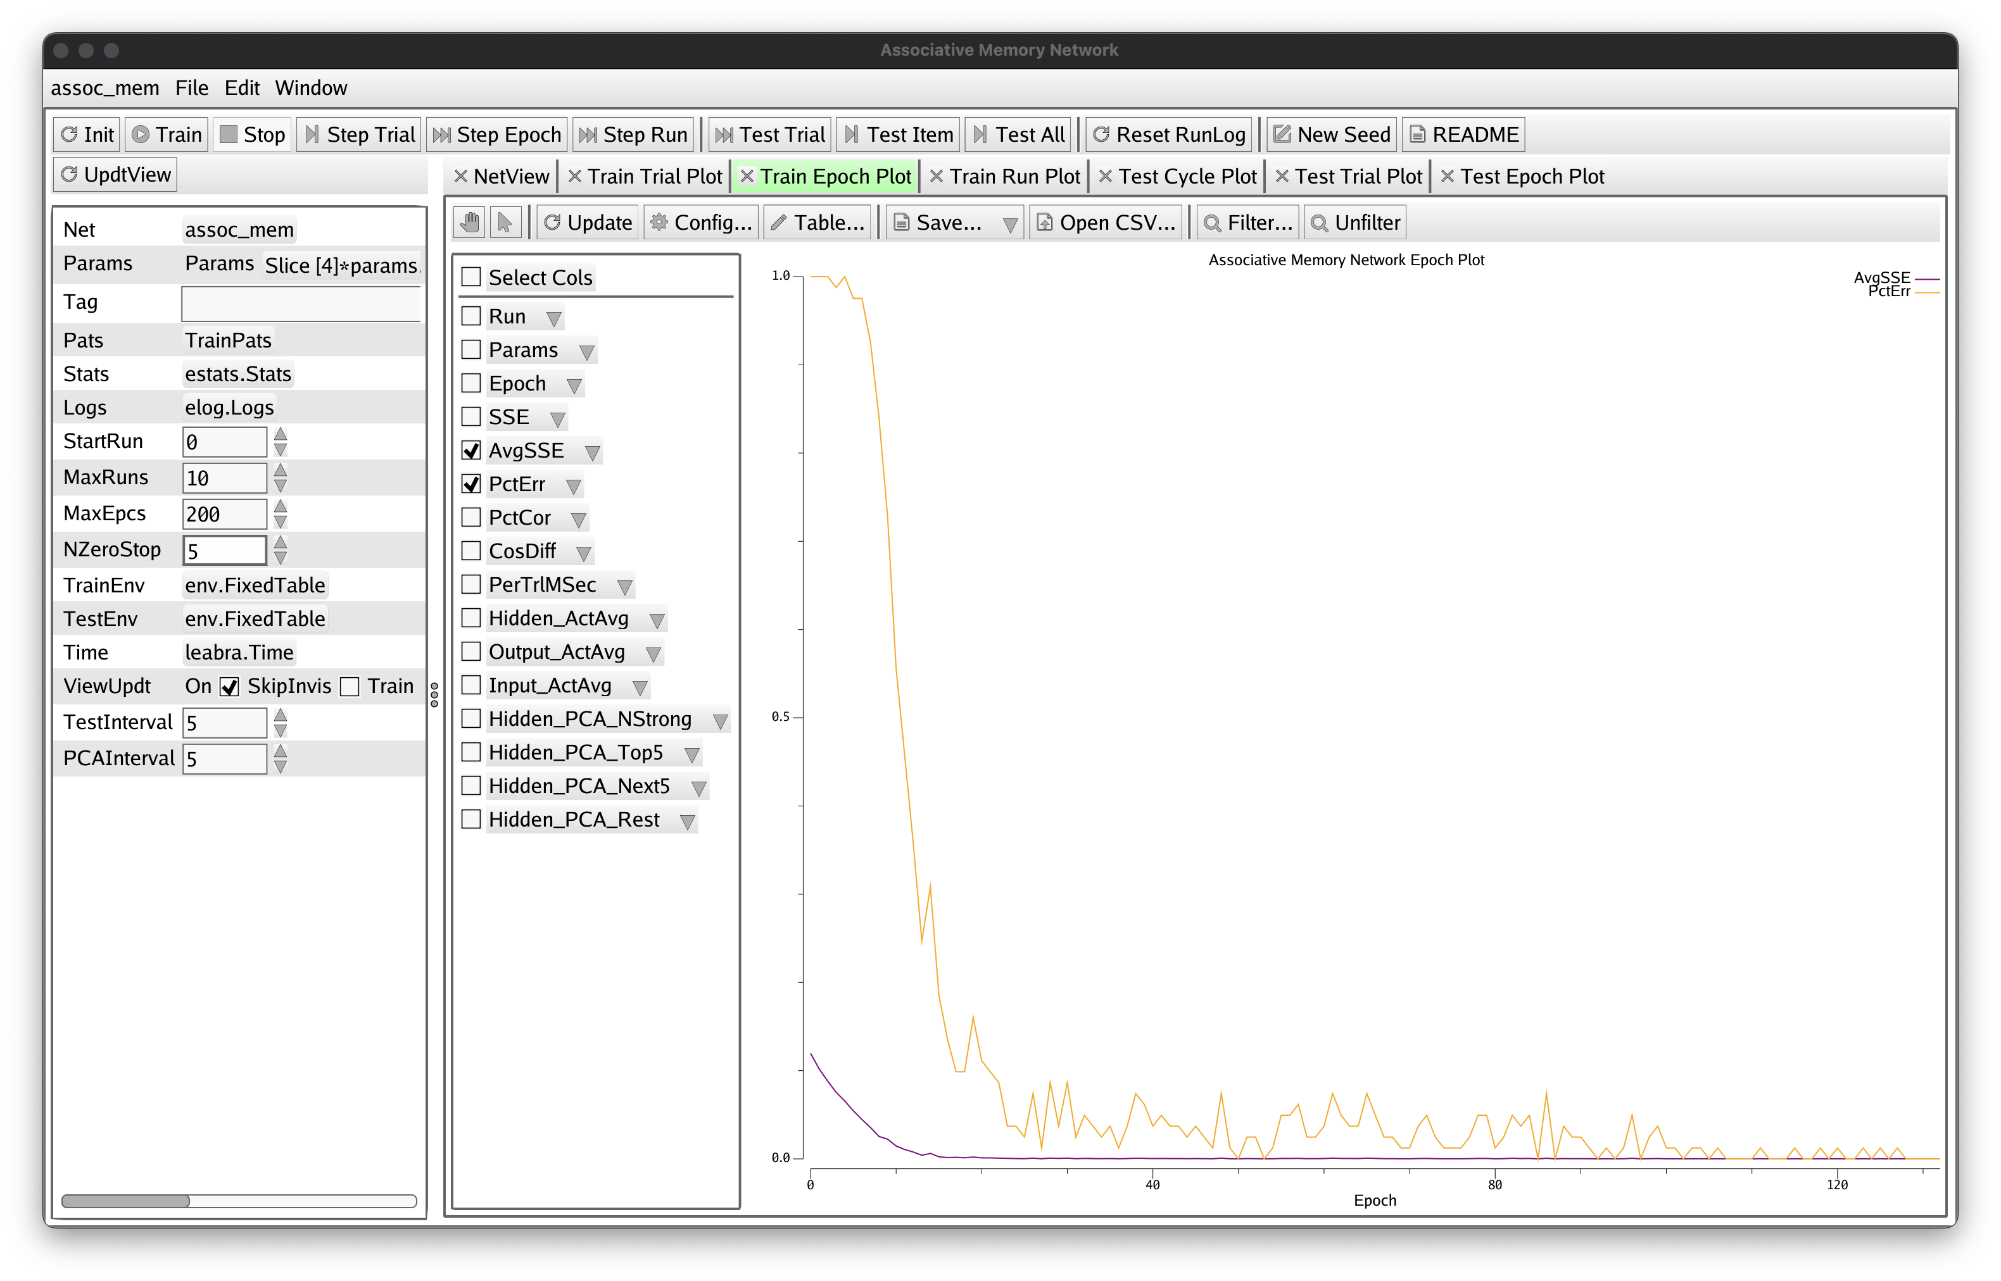This screenshot has width=2001, height=1281.
Task: Select the hand pan tool icon
Action: (x=470, y=222)
